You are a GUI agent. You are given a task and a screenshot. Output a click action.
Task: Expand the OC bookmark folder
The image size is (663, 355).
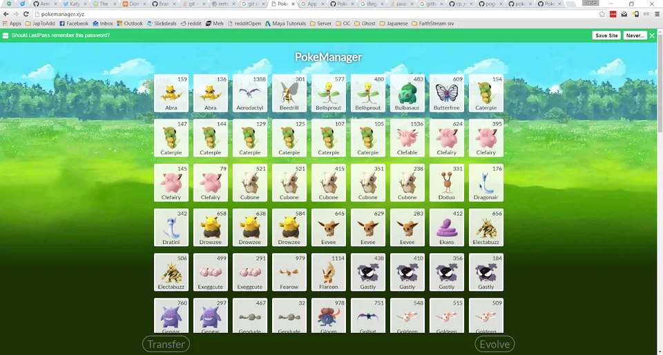[343, 23]
